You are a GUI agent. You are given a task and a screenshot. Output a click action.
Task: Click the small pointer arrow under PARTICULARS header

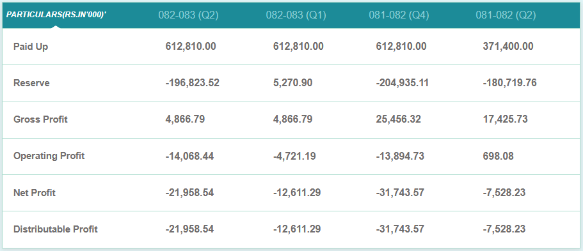click(56, 27)
